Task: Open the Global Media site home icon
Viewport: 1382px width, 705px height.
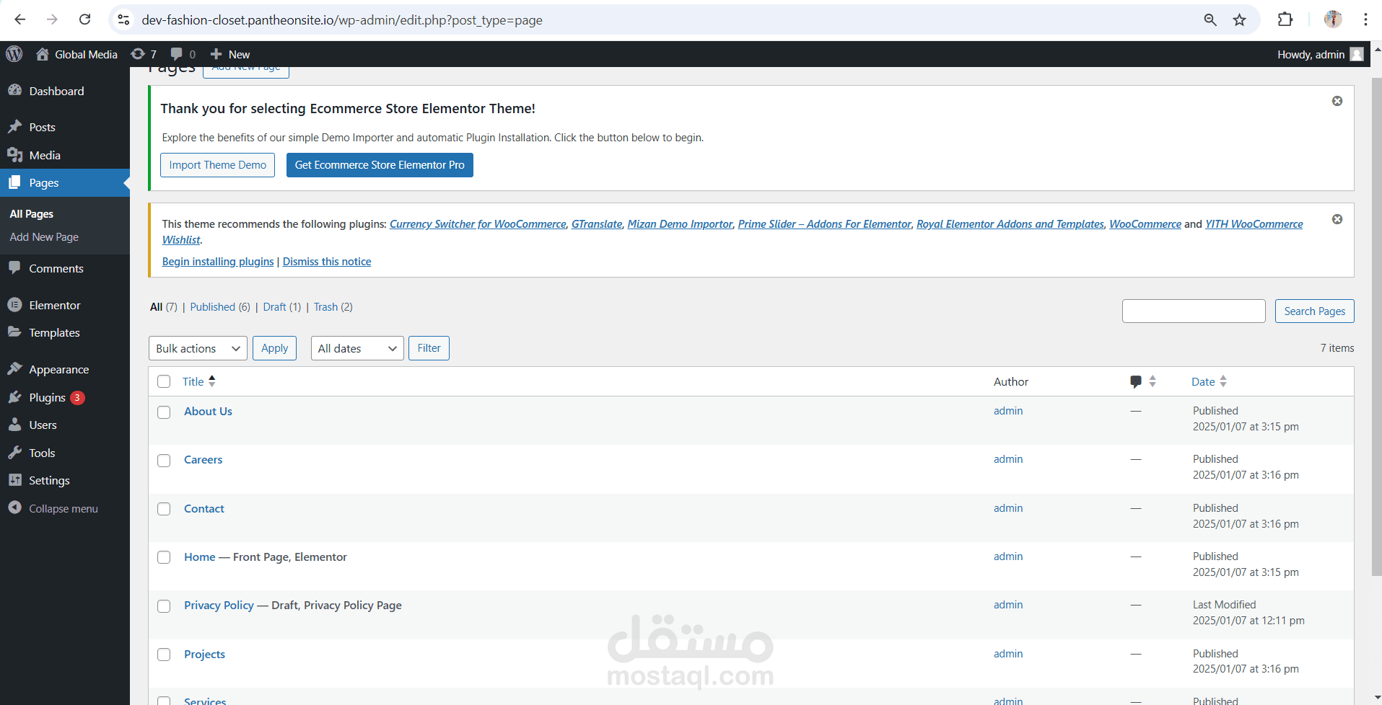Action: [43, 54]
